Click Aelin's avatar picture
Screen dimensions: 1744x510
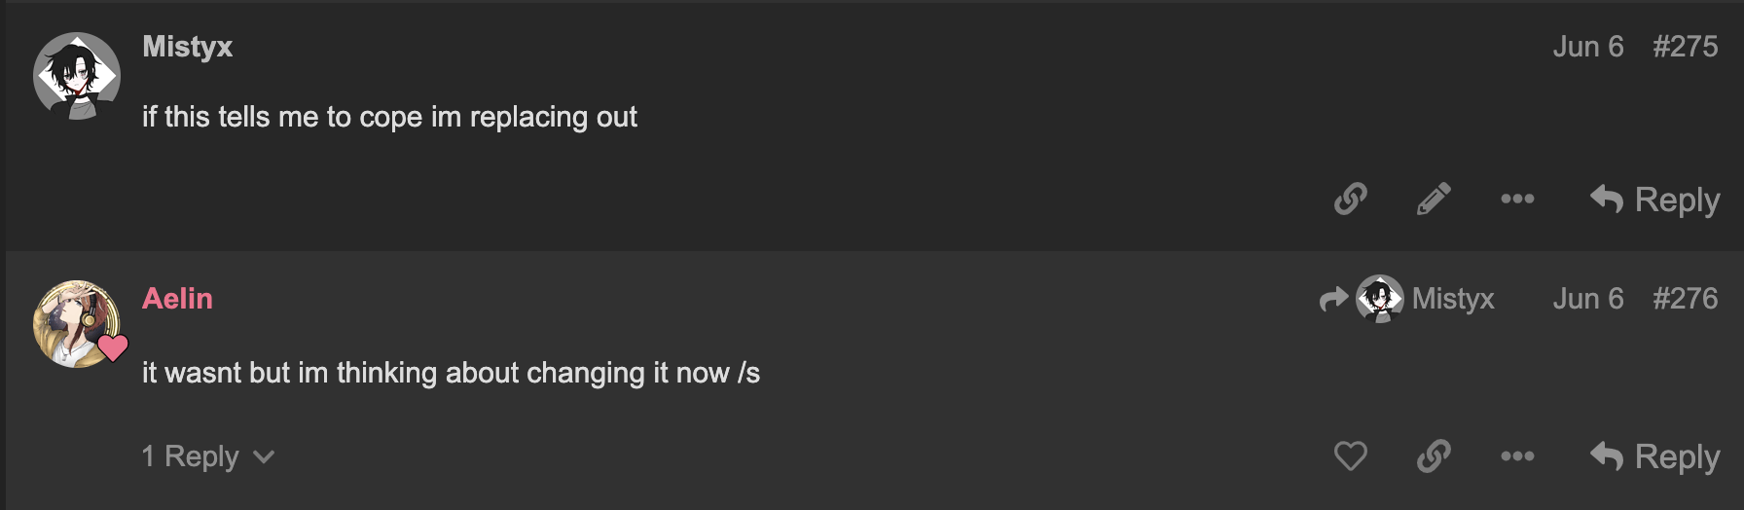77,324
